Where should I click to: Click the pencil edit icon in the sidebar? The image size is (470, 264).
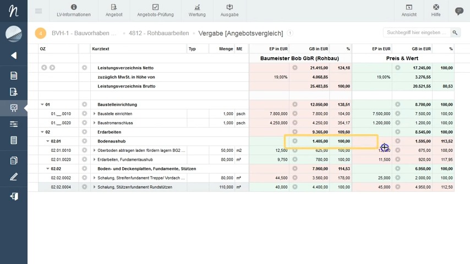(x=14, y=177)
